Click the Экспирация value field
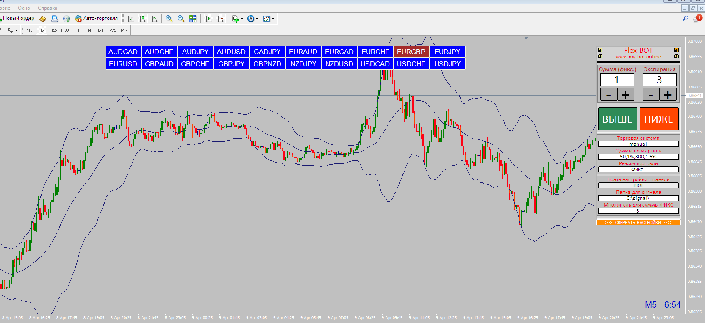Image resolution: width=705 pixels, height=323 pixels. click(x=660, y=80)
